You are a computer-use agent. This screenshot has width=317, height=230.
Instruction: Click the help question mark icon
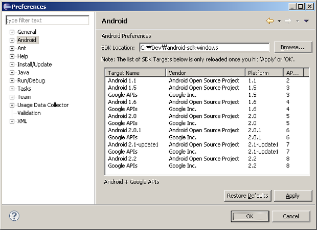tap(14, 216)
